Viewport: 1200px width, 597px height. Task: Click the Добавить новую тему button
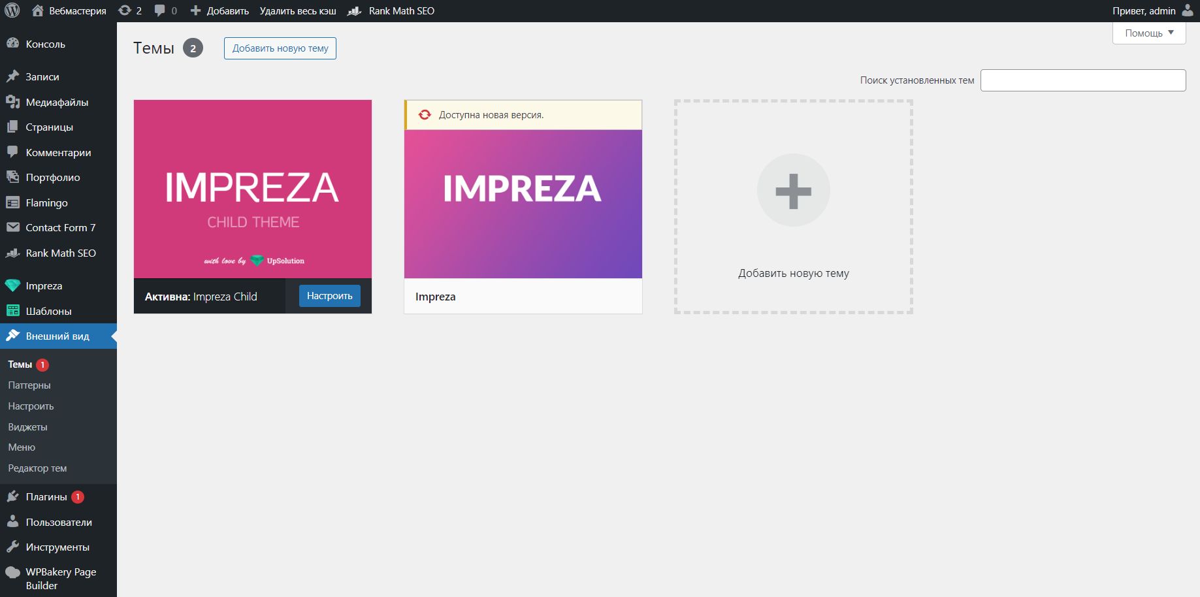(x=280, y=48)
